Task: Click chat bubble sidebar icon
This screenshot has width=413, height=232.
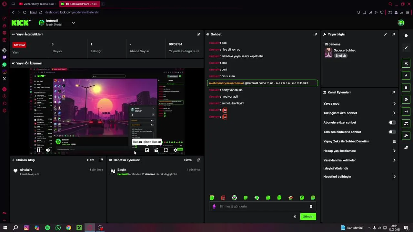Action: coord(406,100)
